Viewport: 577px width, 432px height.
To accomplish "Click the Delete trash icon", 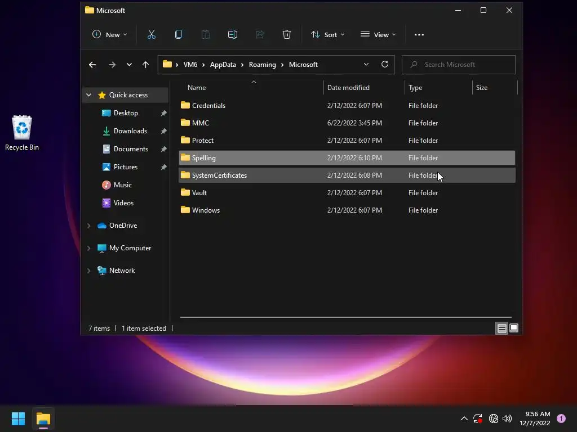I will point(287,34).
